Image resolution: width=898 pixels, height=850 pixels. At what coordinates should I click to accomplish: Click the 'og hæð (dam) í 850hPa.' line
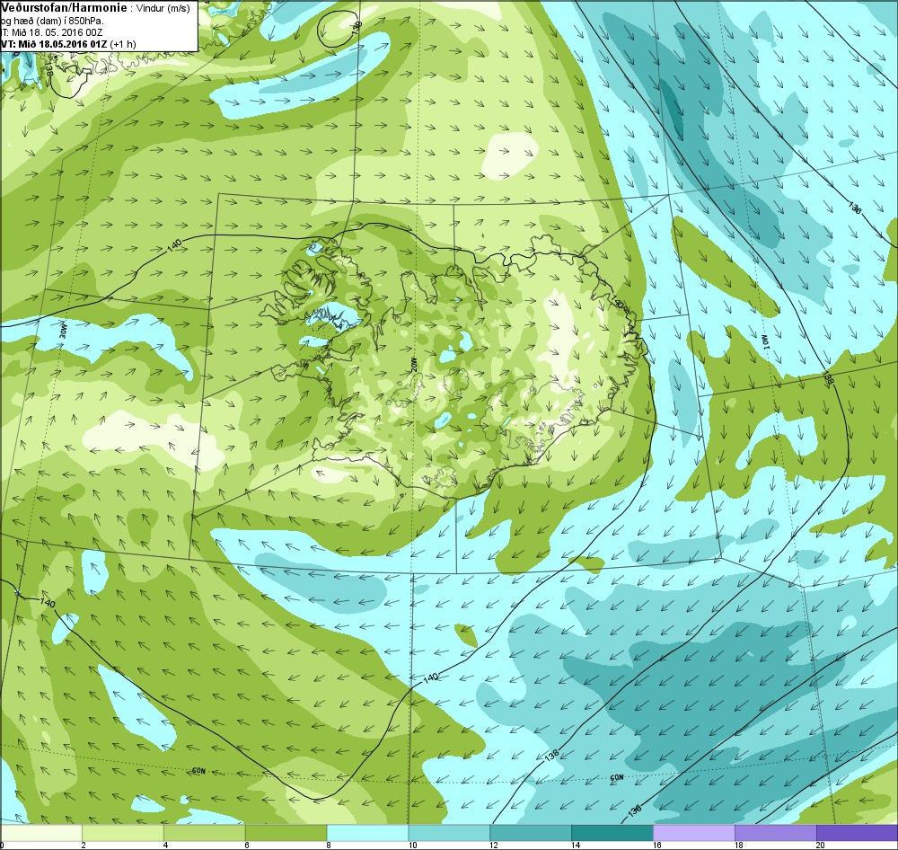click(52, 21)
